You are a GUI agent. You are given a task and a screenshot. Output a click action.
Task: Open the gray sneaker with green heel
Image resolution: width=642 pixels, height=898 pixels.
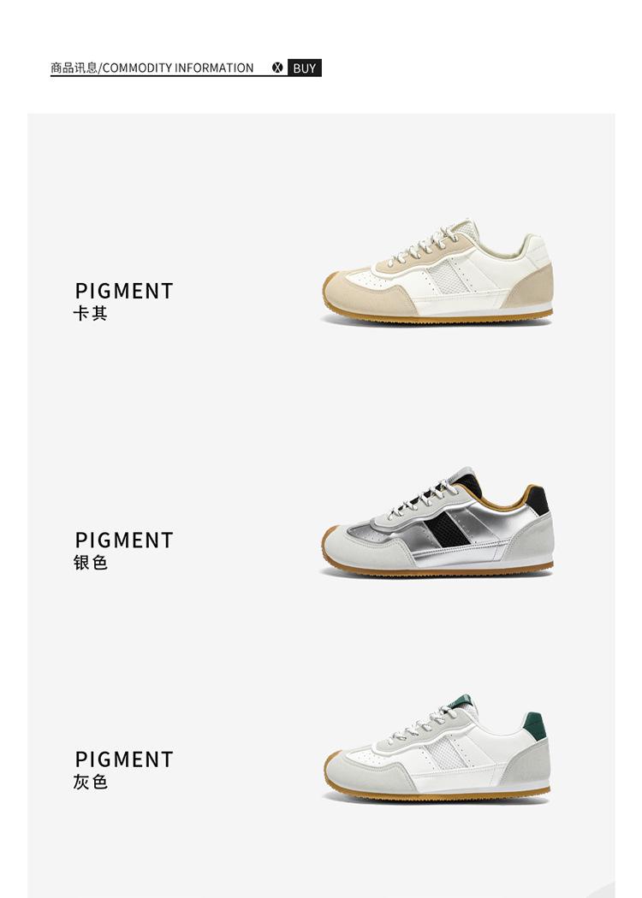tap(437, 747)
